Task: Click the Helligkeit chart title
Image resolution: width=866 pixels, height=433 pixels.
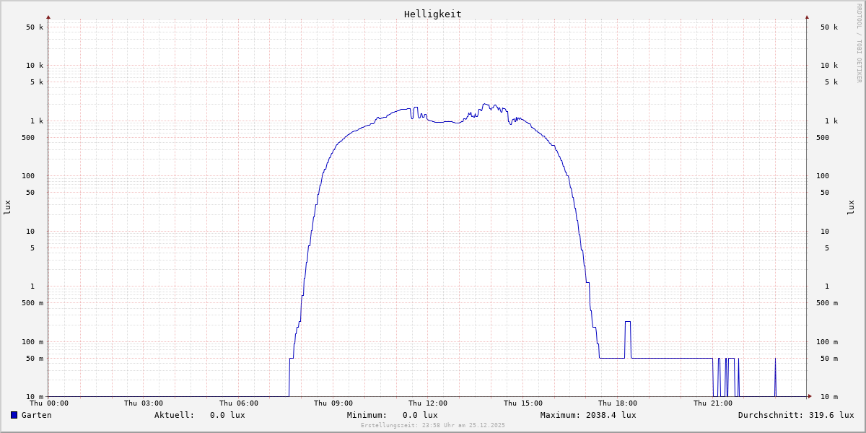Action: pos(432,14)
